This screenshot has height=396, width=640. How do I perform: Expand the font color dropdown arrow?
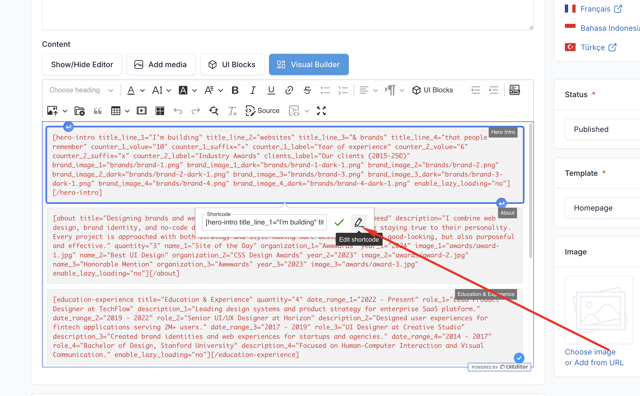pos(142,90)
